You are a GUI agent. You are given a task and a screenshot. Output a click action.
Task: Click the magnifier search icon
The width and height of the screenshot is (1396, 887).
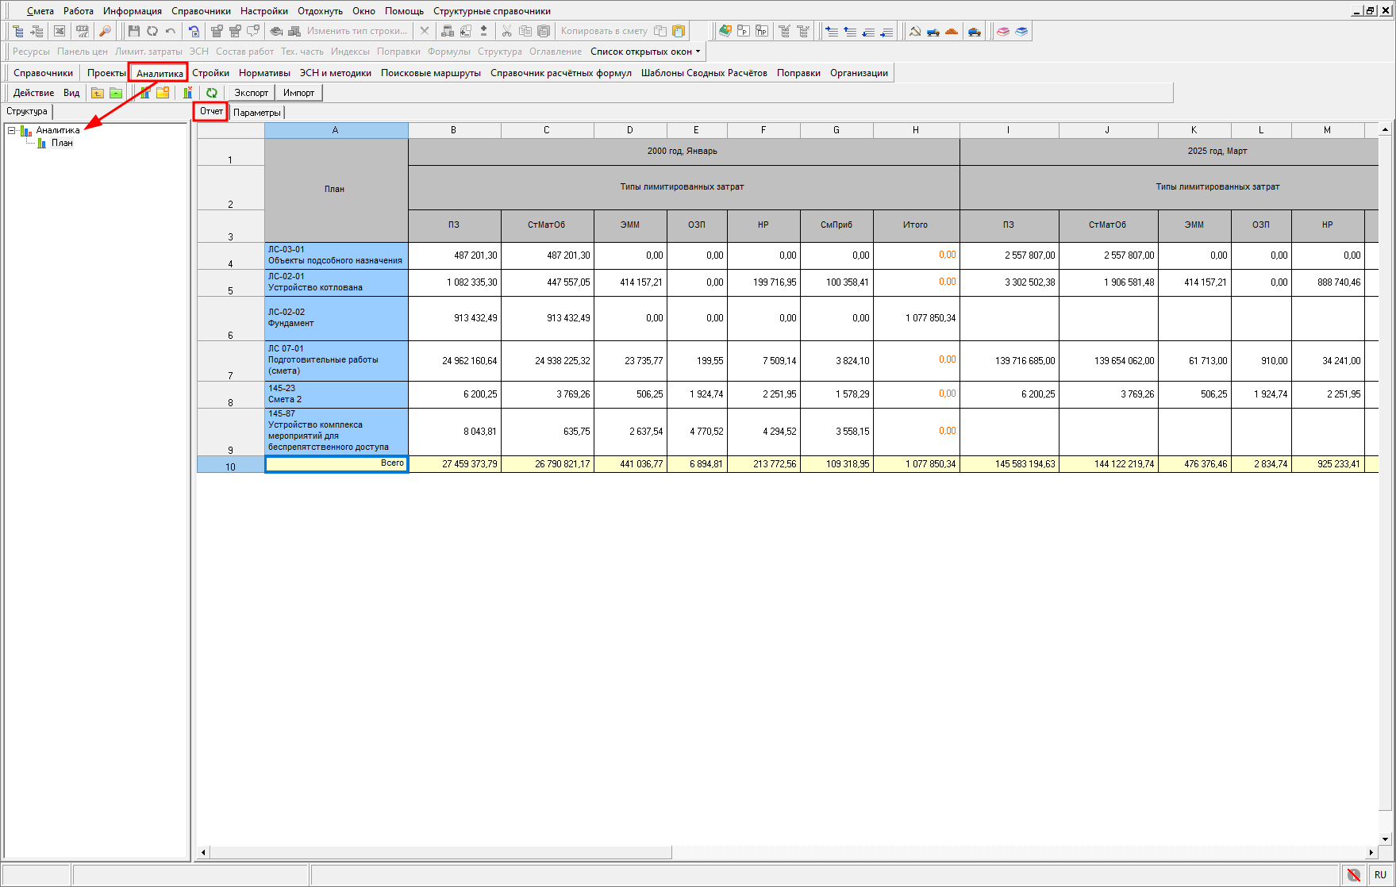coord(105,31)
